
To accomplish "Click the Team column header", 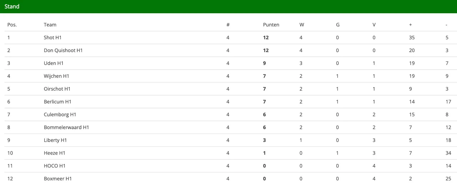I will 50,25.
